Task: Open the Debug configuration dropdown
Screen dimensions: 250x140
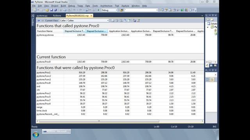Action: tap(109, 10)
